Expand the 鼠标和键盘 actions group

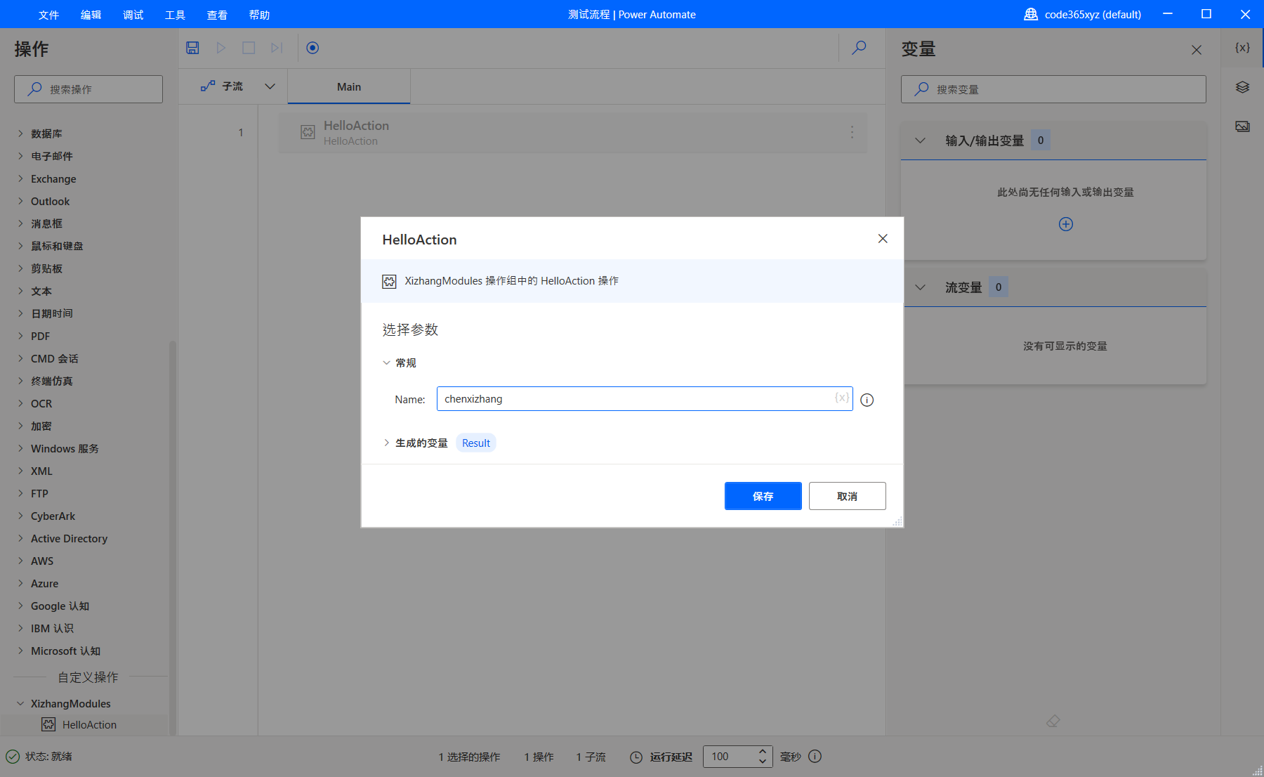20,246
